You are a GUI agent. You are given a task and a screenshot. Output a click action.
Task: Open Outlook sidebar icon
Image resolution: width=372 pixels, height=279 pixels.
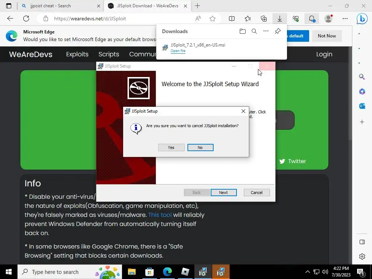point(362,106)
